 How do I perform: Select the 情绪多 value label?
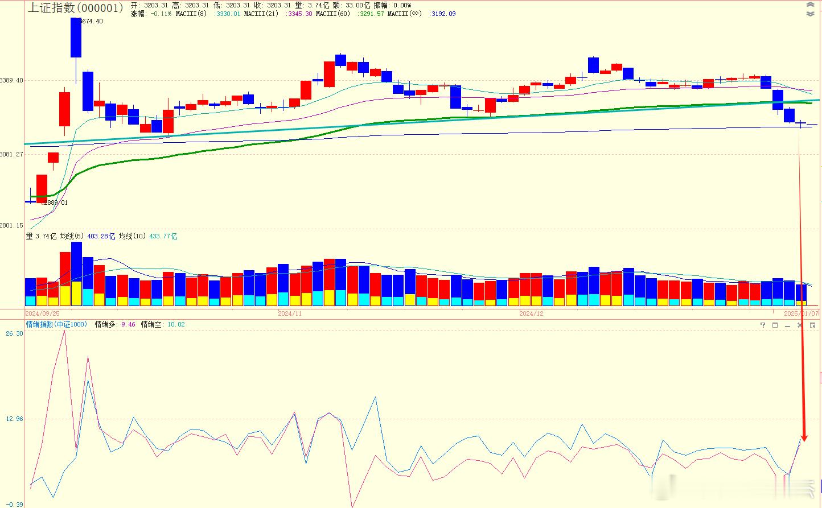coord(115,324)
